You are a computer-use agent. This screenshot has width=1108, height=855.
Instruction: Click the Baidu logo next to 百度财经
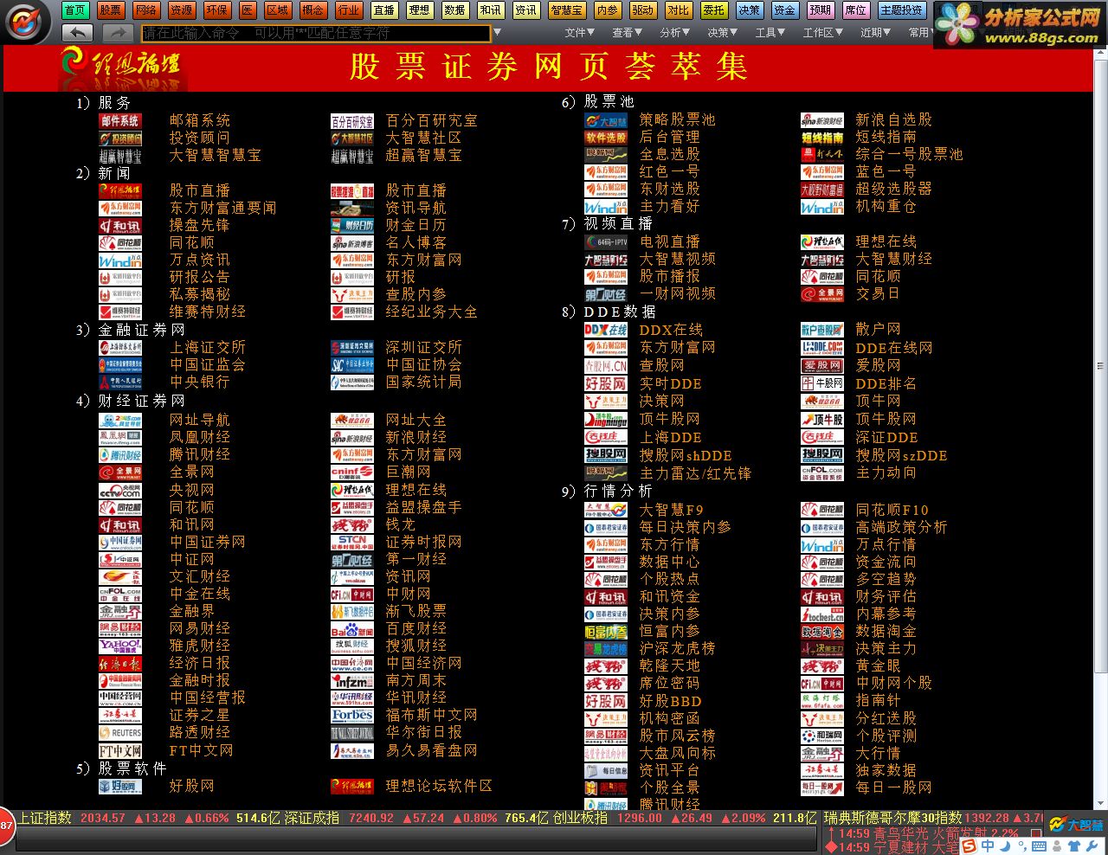tap(352, 629)
